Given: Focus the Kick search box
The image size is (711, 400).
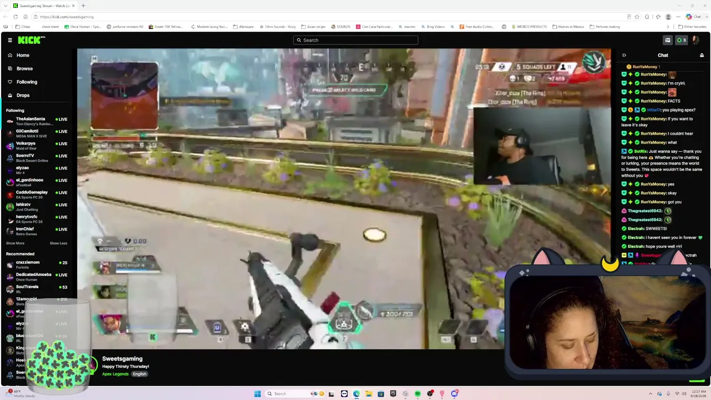Looking at the screenshot, I should pos(355,40).
